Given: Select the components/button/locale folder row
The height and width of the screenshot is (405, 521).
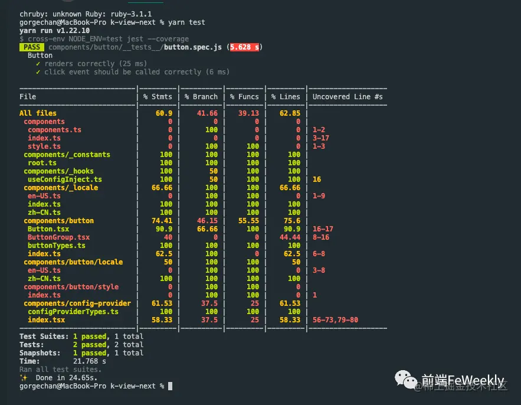Looking at the screenshot, I should pos(73,262).
